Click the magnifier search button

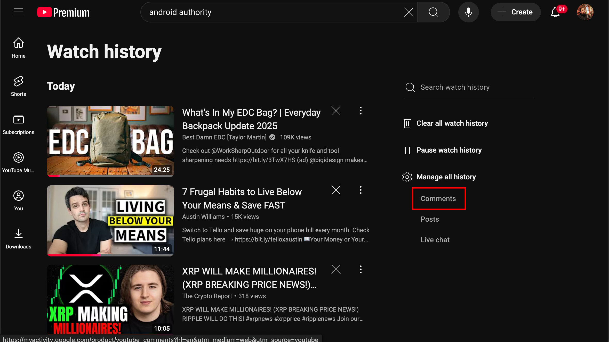coord(433,12)
